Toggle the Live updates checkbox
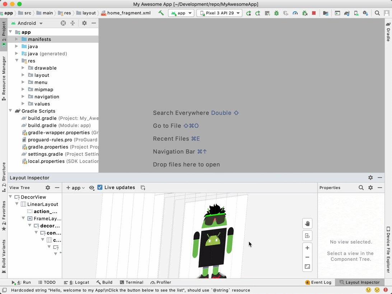 tap(100, 187)
